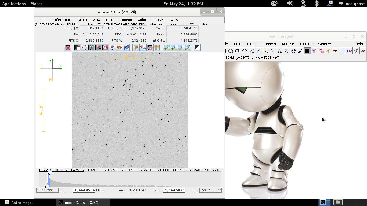367x206 pixels.
Task: Open the DP data processor icon
Action: tap(349, 51)
